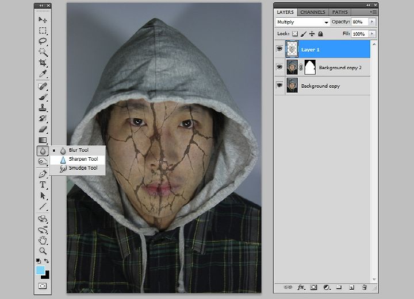Viewport: 414px width, 299px height.
Task: Select the Eyedropper tool
Action: (43, 73)
